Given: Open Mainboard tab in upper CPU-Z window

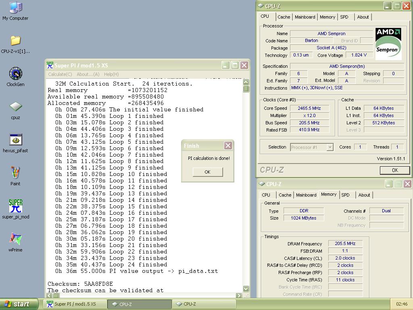Looking at the screenshot, I should 305,17.
